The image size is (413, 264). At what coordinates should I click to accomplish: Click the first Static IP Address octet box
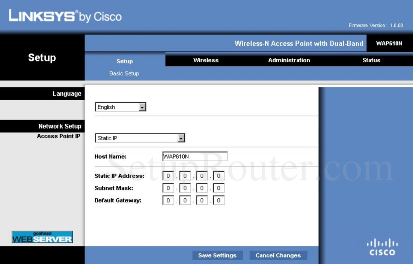[x=168, y=175]
